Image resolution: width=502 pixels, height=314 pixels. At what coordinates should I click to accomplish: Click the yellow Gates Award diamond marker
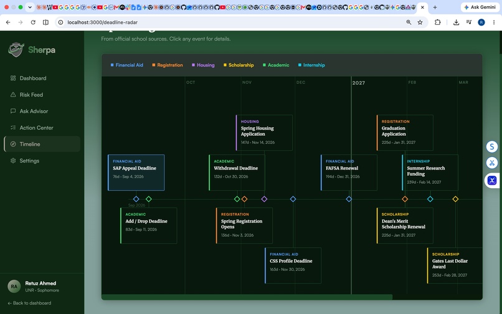455,199
